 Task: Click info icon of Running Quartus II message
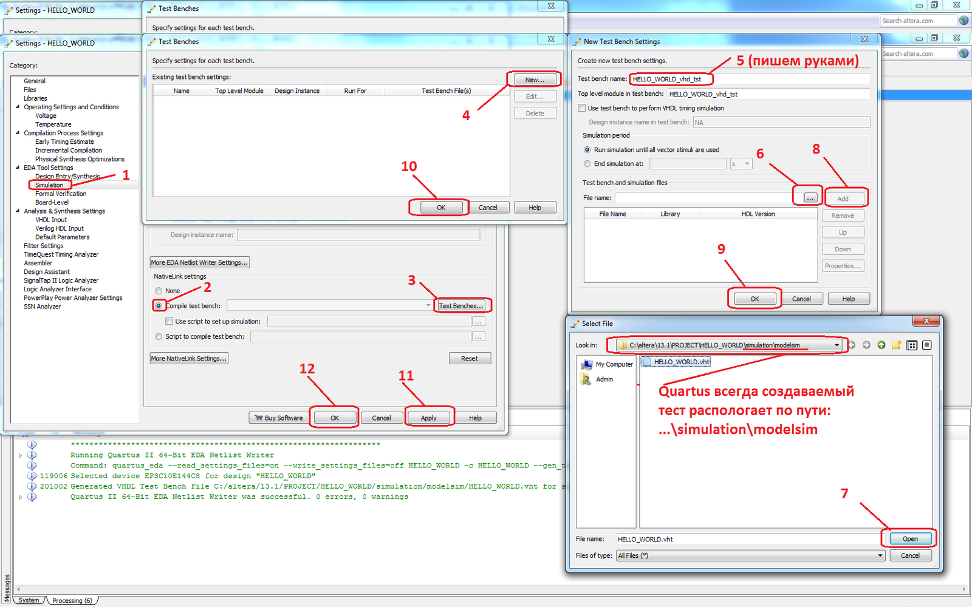point(32,455)
